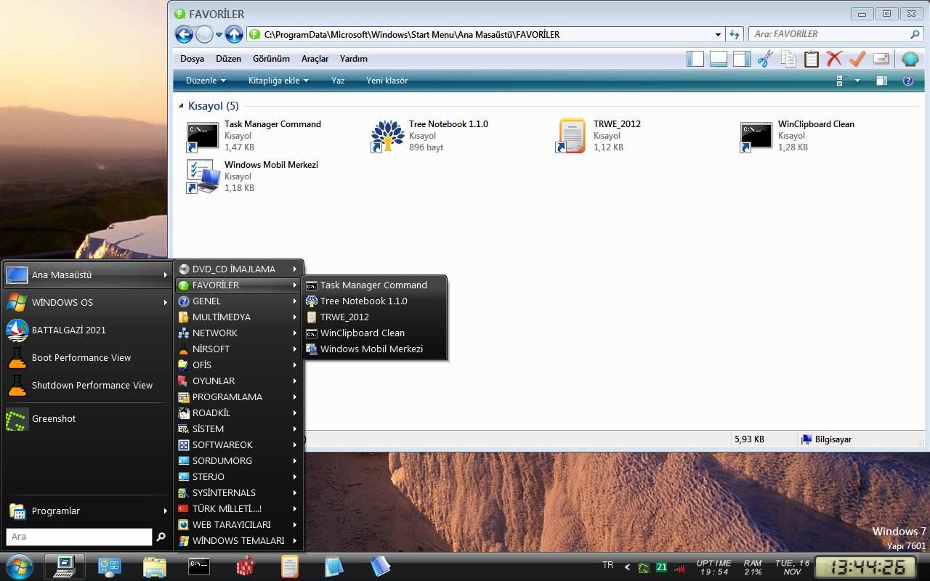The height and width of the screenshot is (581, 930).
Task: Expand the Düzenle command dropdown
Action: (206, 81)
